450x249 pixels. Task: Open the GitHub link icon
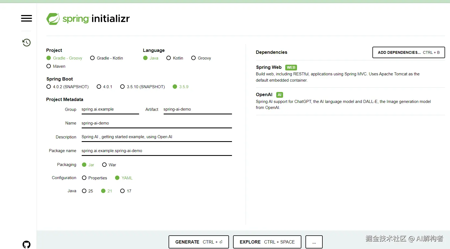[27, 244]
